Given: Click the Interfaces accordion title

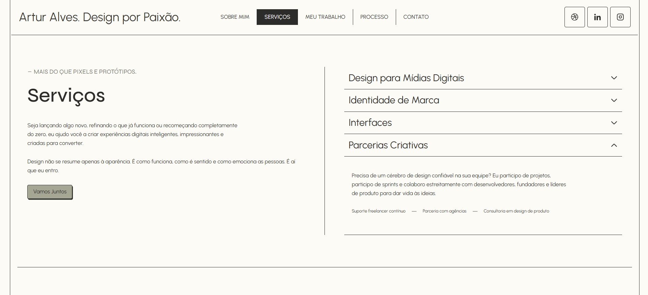Looking at the screenshot, I should [370, 123].
